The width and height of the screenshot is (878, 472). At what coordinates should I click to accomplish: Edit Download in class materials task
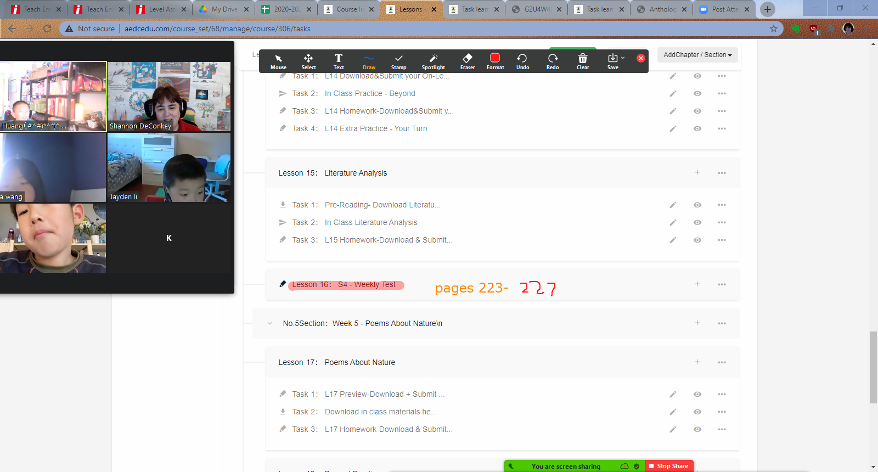[673, 412]
